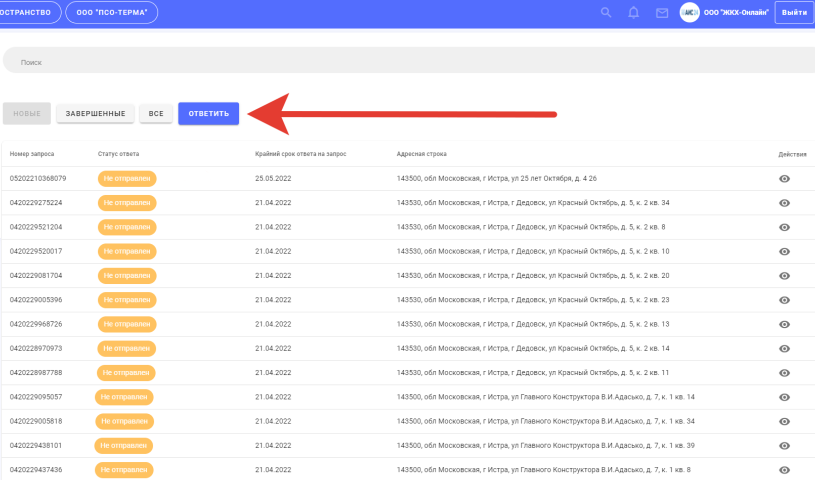Click the Выйти logout button
Image resolution: width=815 pixels, height=480 pixels.
coord(794,13)
